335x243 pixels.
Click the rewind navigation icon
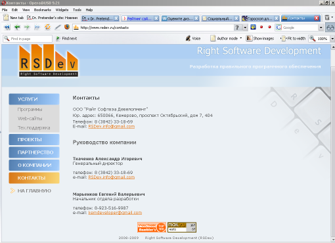coord(7,28)
